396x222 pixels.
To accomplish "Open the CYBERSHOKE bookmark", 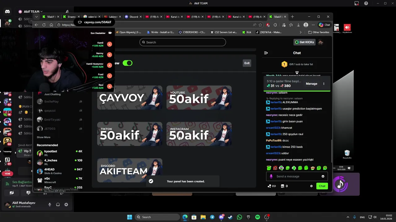I will pos(192,32).
